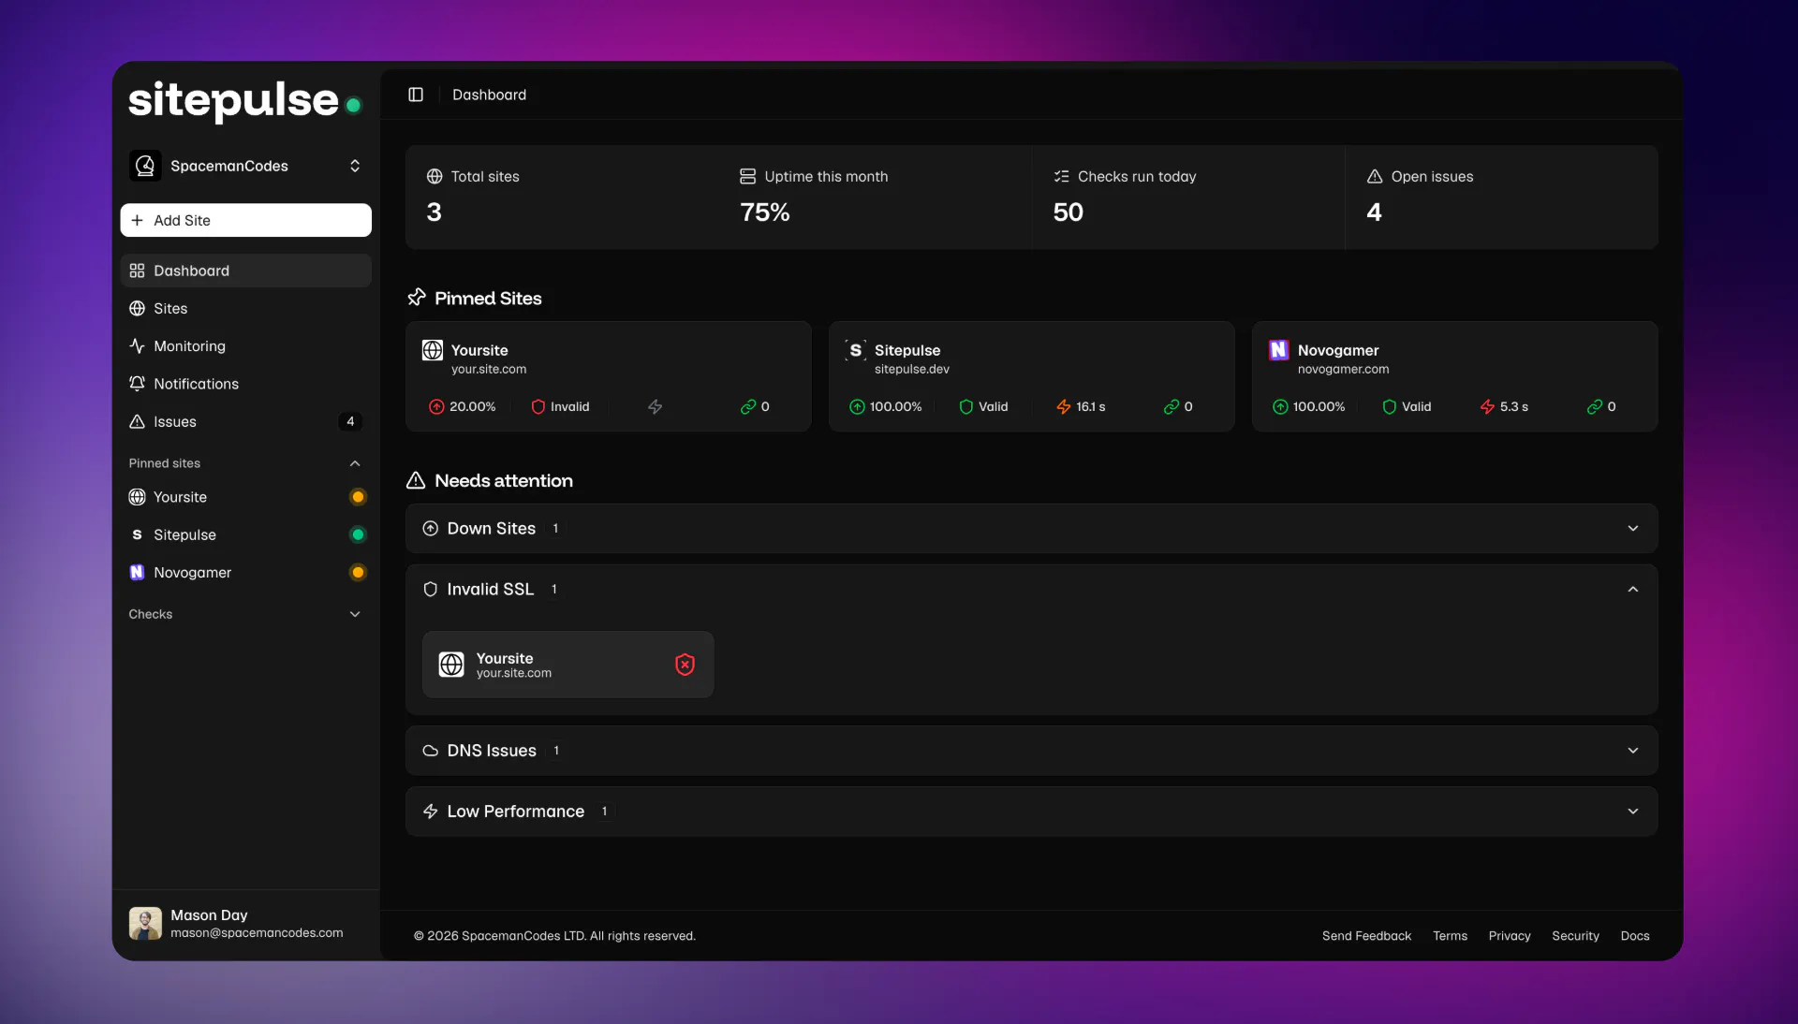Click the orange status dot beside Novogamer

coord(358,572)
